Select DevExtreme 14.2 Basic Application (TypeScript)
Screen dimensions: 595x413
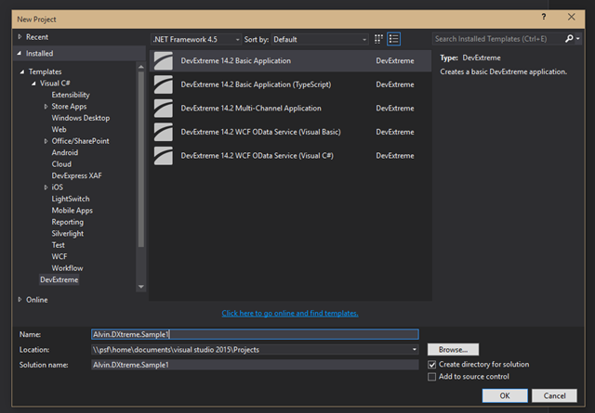pyautogui.click(x=291, y=84)
